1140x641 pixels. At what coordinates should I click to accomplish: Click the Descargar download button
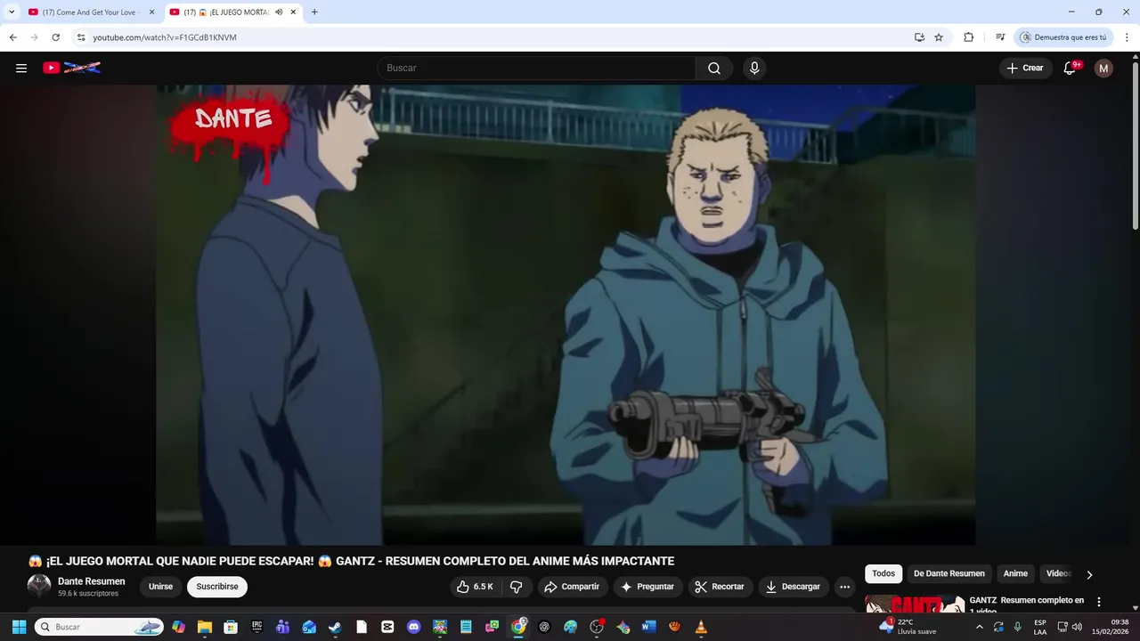pos(794,587)
